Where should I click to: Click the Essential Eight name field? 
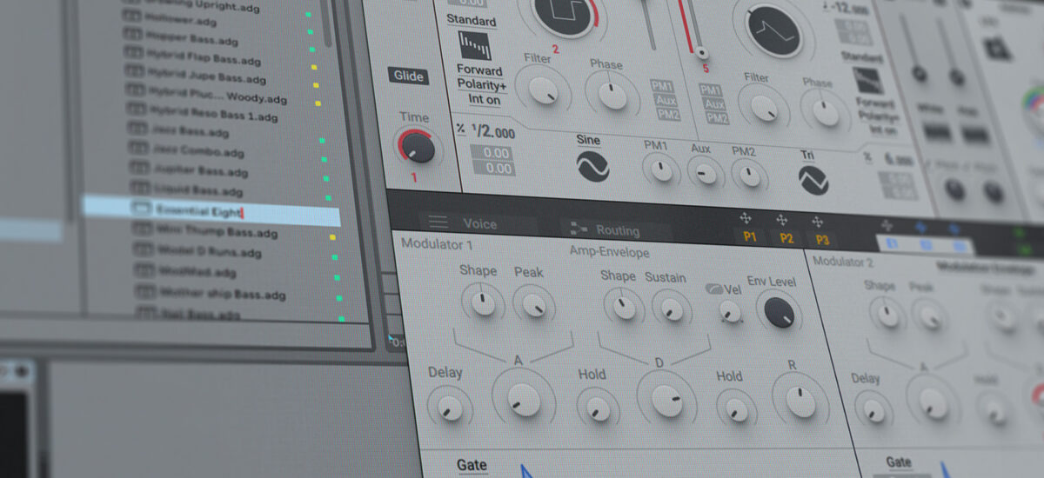coord(211,210)
